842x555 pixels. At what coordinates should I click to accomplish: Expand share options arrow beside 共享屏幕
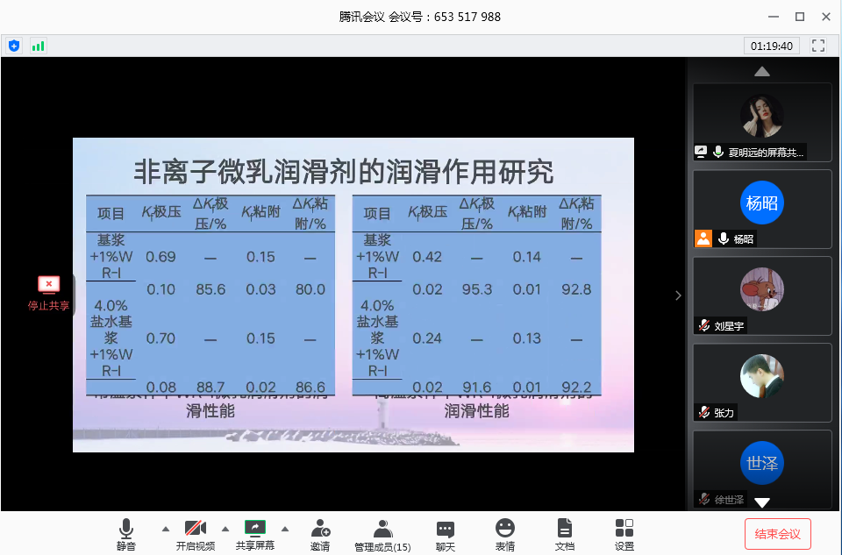tap(284, 529)
